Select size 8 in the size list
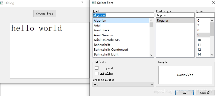The height and width of the screenshot is (96, 215). (x=203, y=30)
